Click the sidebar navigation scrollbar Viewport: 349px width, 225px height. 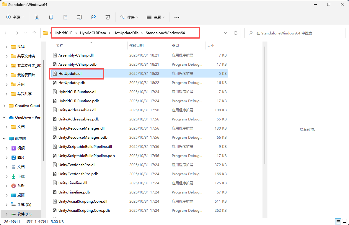click(x=44, y=110)
